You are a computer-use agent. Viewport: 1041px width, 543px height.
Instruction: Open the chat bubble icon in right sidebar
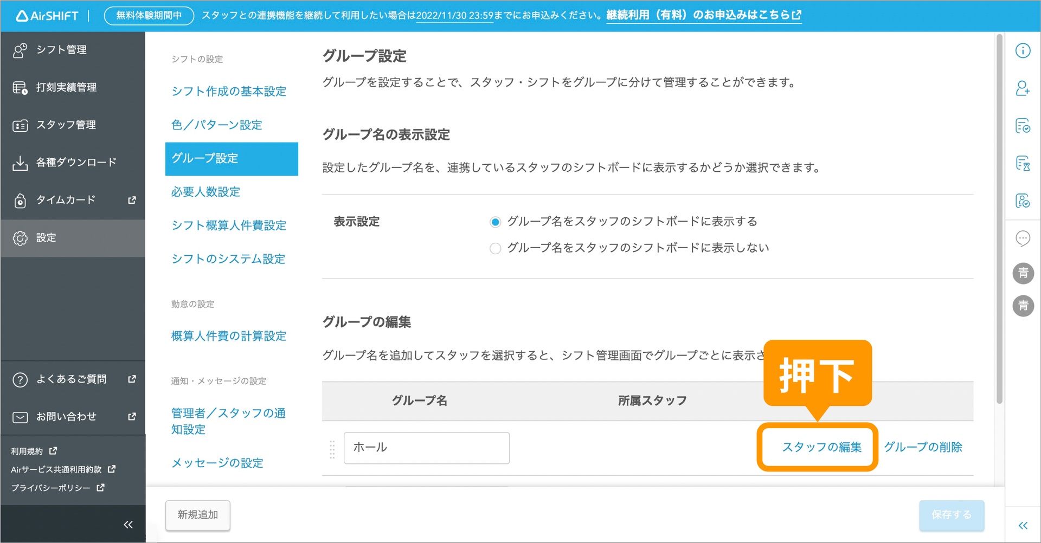click(x=1023, y=238)
